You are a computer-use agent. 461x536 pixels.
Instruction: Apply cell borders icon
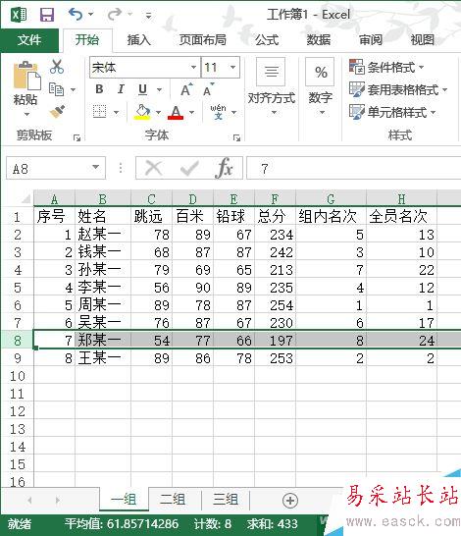(x=100, y=112)
